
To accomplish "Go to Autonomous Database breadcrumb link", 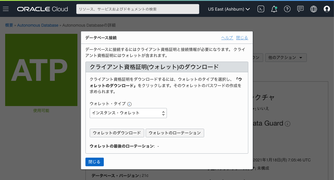I will pyautogui.click(x=38, y=25).
